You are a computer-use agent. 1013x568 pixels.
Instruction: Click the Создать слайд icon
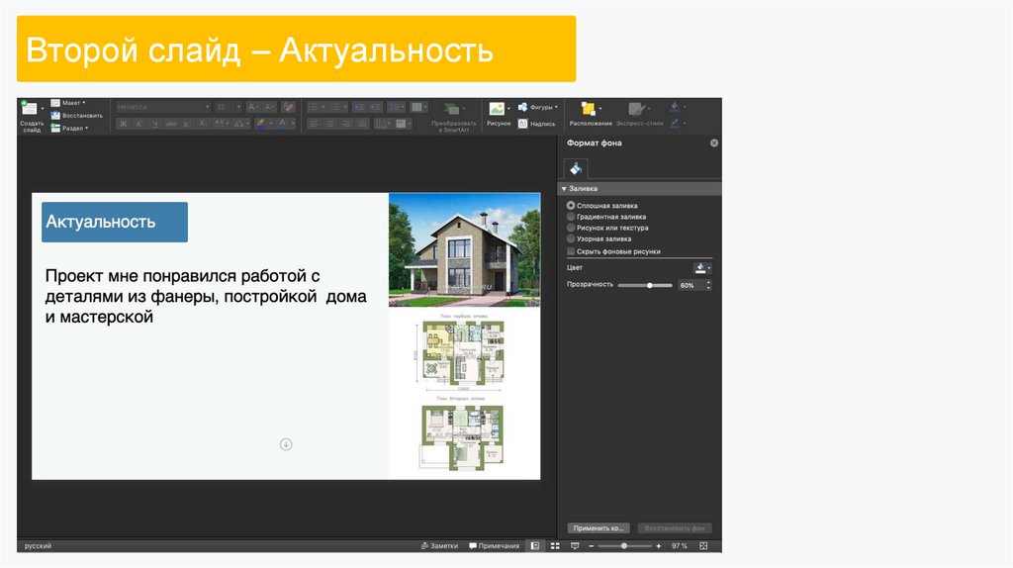(x=30, y=109)
